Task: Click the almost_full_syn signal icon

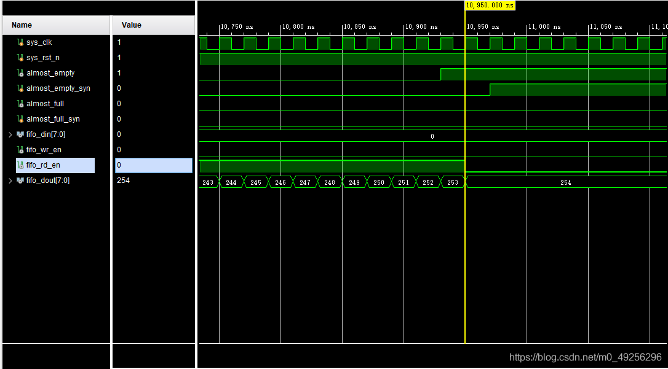Action: [20, 119]
